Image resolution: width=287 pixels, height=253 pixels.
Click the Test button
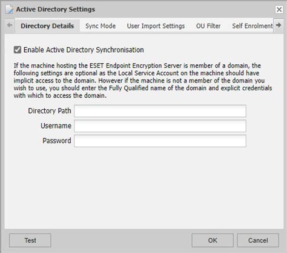click(30, 240)
